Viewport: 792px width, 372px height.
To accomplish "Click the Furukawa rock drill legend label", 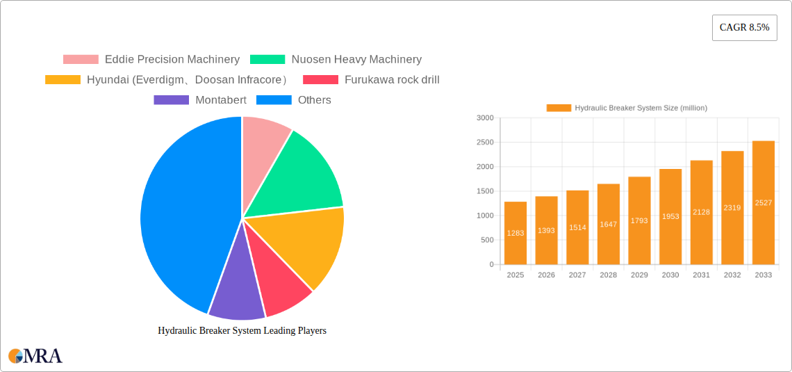I will (x=392, y=80).
